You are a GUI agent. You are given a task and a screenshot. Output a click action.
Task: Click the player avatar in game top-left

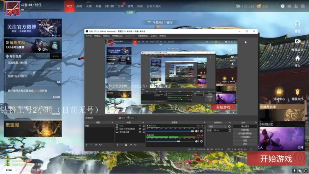coord(13,8)
